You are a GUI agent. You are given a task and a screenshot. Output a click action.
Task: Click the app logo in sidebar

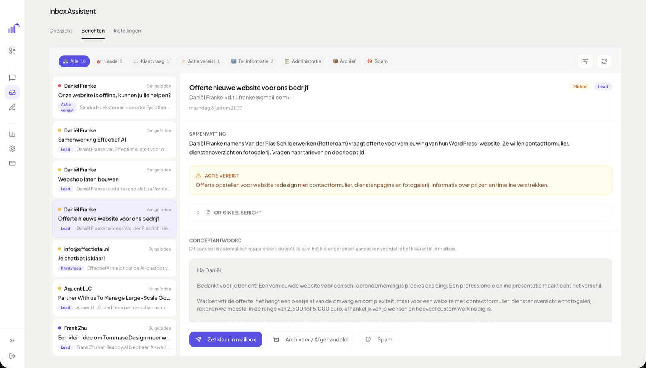pyautogui.click(x=14, y=28)
